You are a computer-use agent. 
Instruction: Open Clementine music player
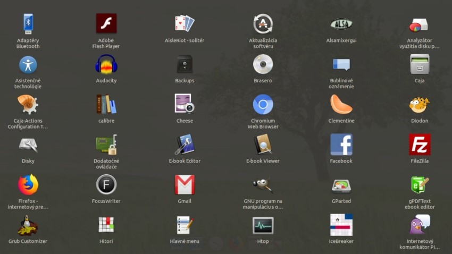point(341,104)
